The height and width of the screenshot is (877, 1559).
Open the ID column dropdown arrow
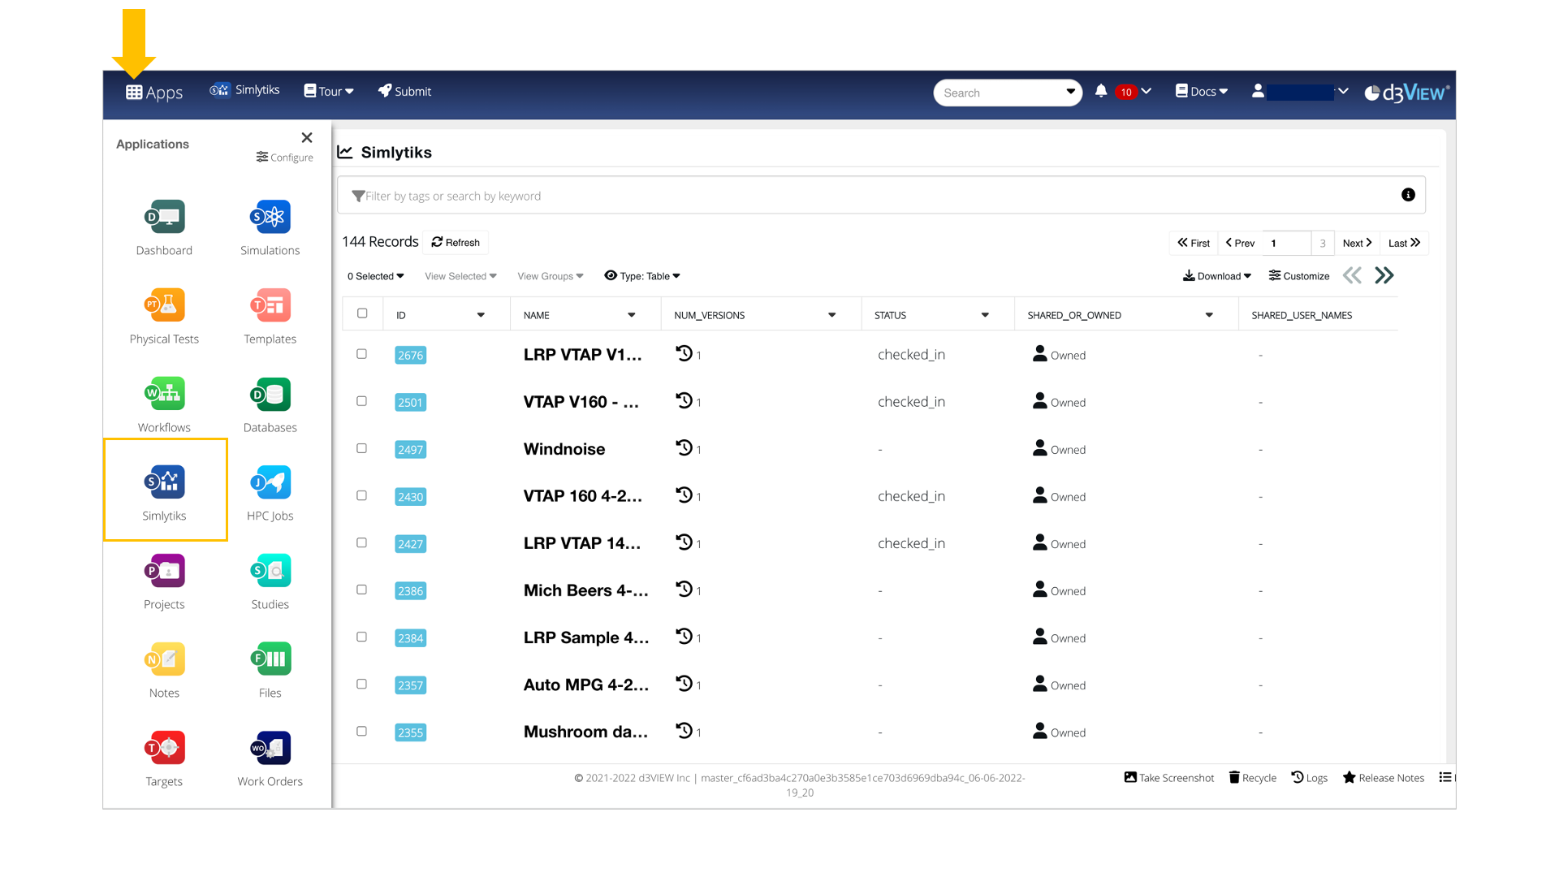481,315
